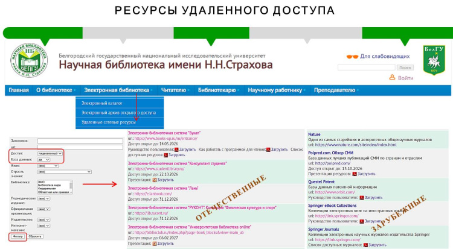Open the База данных dropdown
453x249 pixels.
(x=43, y=160)
